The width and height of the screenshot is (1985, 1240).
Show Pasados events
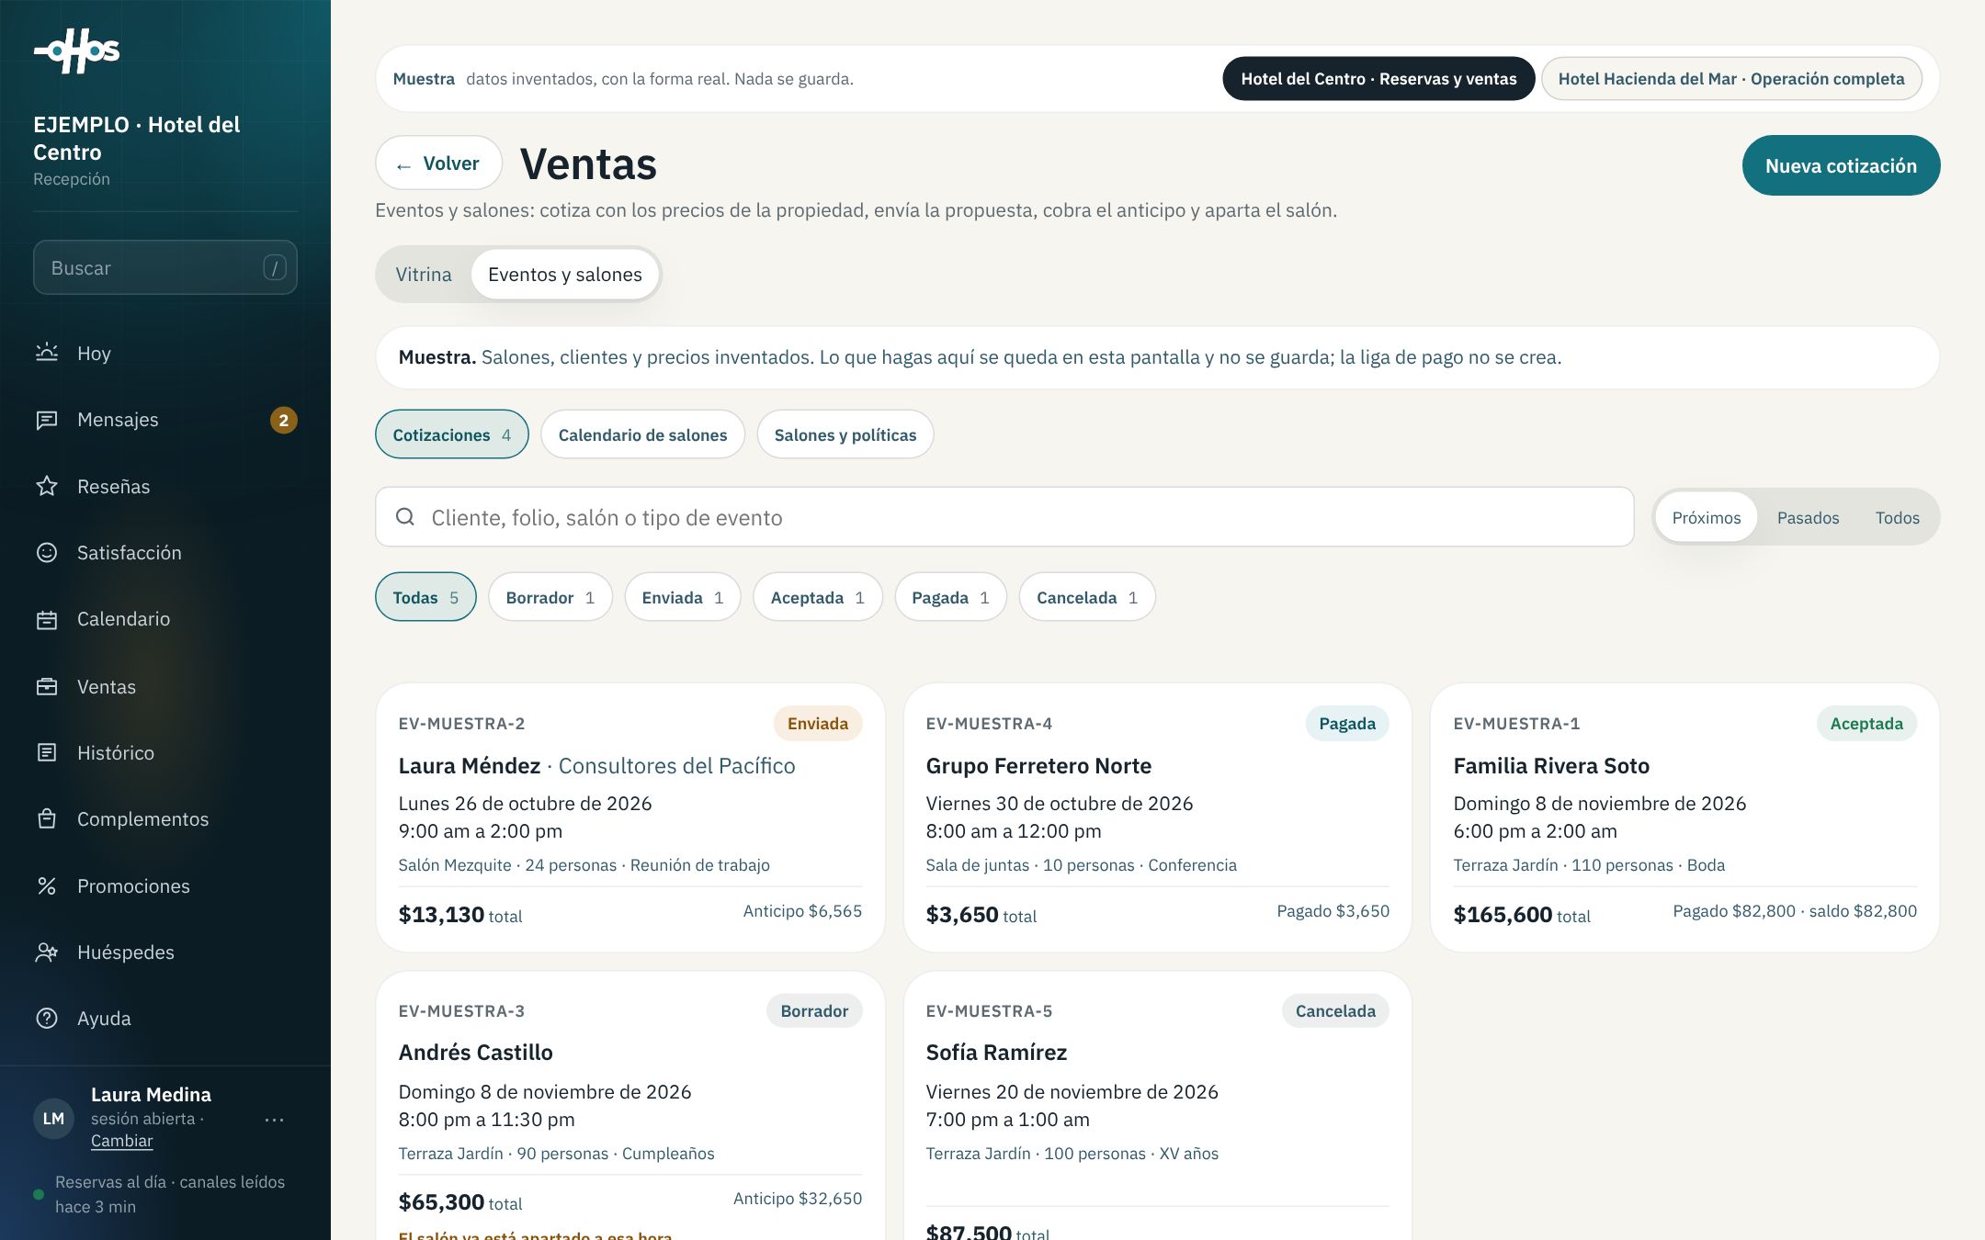pos(1808,517)
